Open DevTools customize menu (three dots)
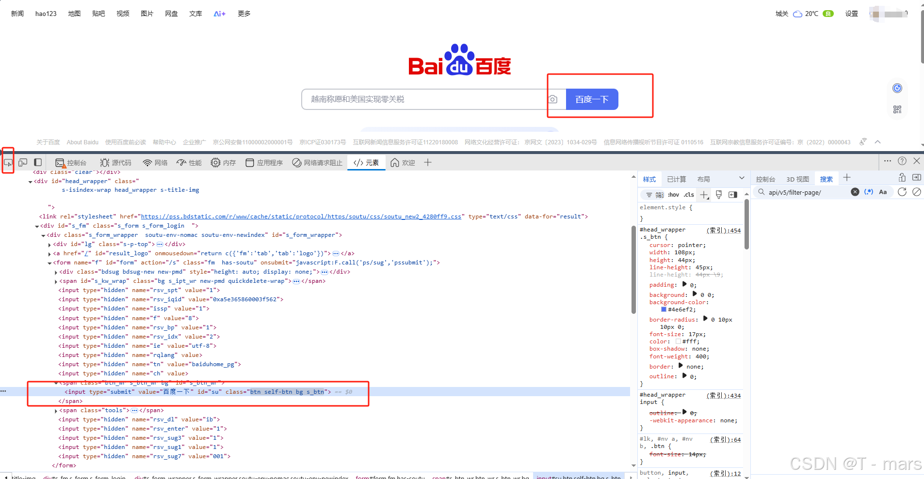 tap(888, 161)
